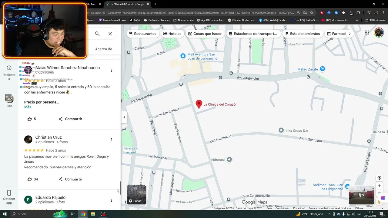The image size is (388, 218).
Task: Click Sodimac San Juan de Lurigancho marker
Action: 347,186
